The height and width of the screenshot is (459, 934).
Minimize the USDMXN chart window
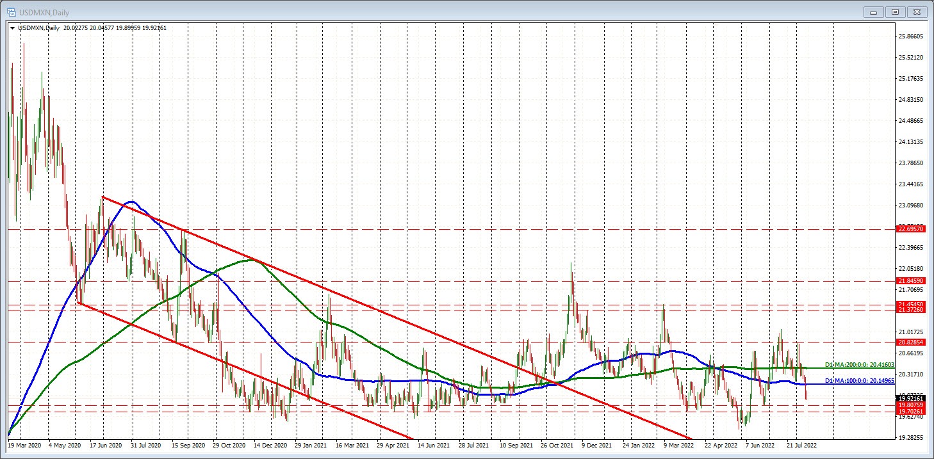point(873,12)
